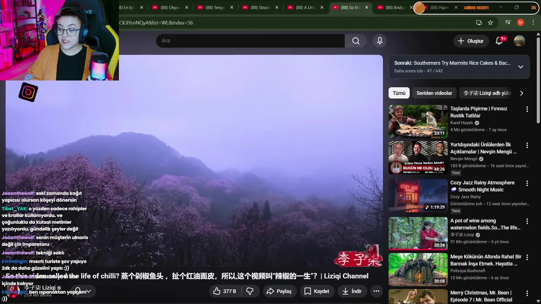Open 'Merry Christmas, Mr. Bean' title
The height and width of the screenshot is (304, 541).
click(481, 296)
